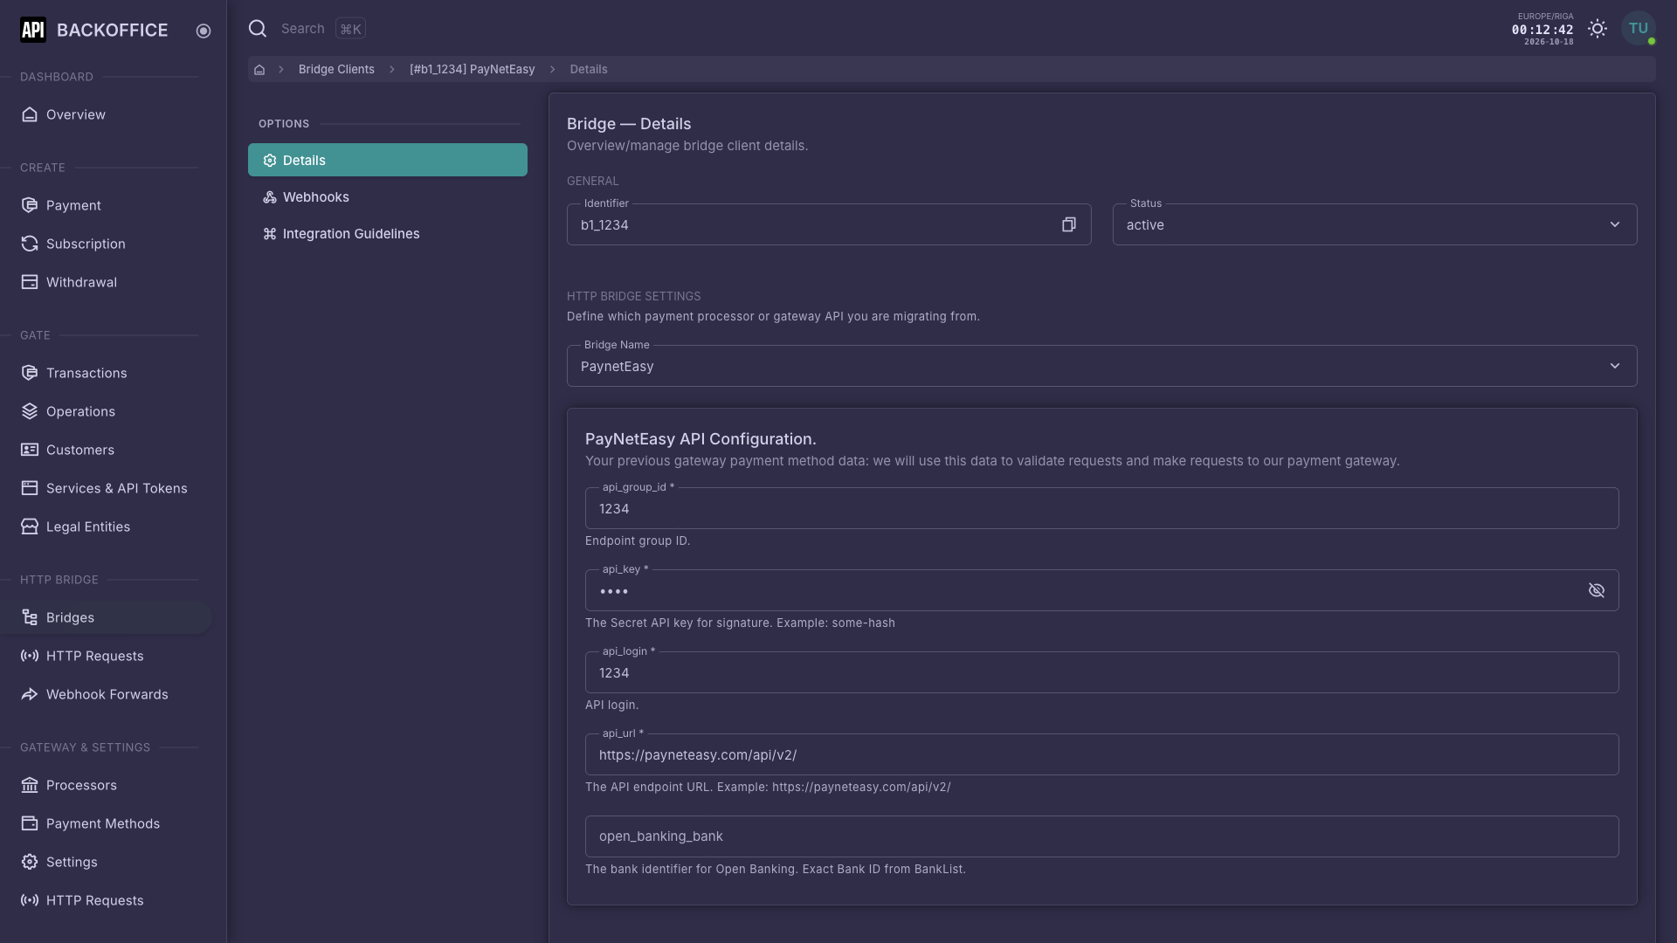Click the Europe/Riga clock display
1677x943 pixels.
click(1542, 30)
